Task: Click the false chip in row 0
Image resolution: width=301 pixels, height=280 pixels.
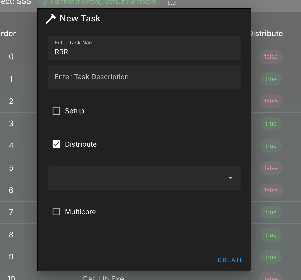Action: pos(271,57)
